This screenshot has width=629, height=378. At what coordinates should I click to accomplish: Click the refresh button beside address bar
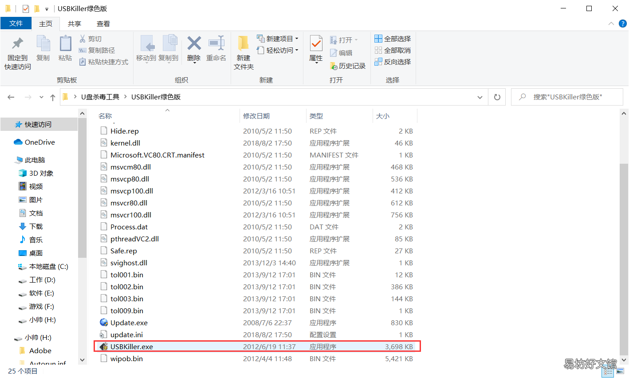pyautogui.click(x=497, y=97)
